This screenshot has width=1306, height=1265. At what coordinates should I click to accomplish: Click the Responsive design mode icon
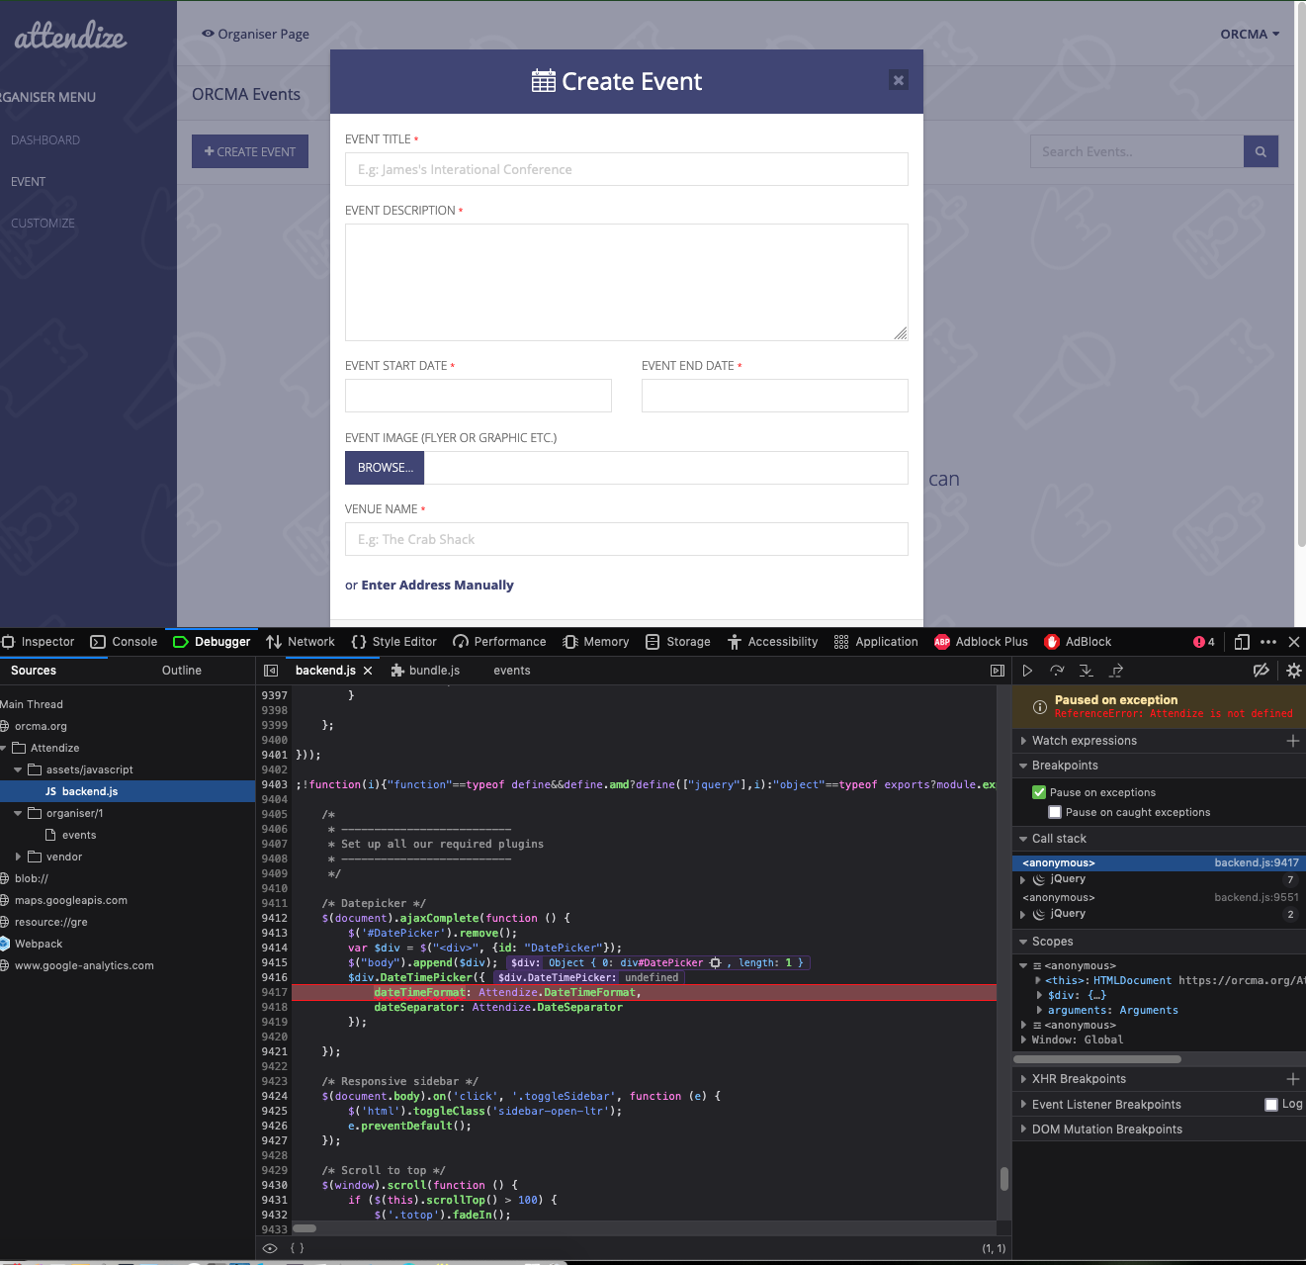click(1241, 642)
